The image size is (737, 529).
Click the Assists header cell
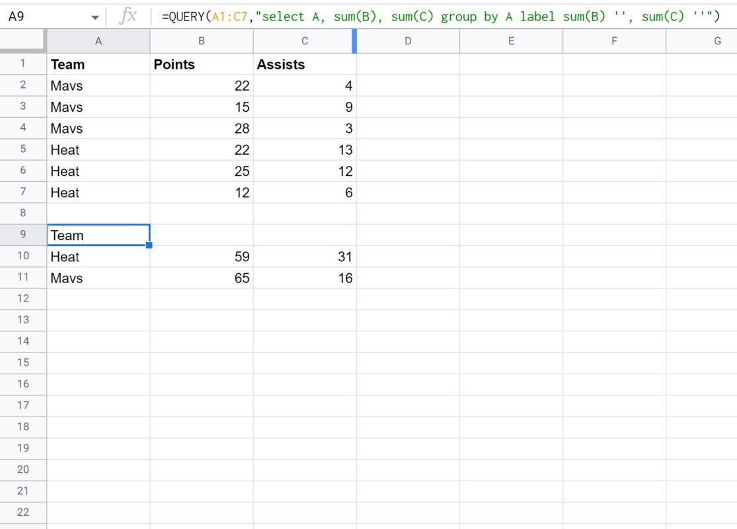pos(305,64)
